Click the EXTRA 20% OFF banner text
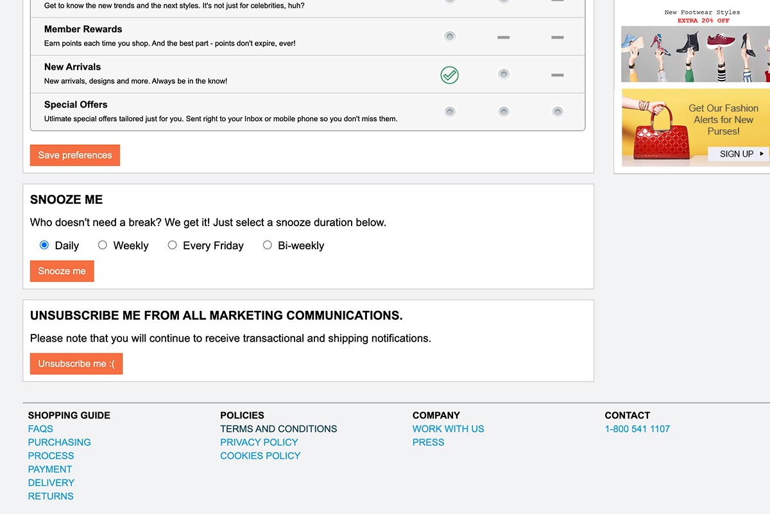Viewport: 770px width, 514px height. coord(703,21)
